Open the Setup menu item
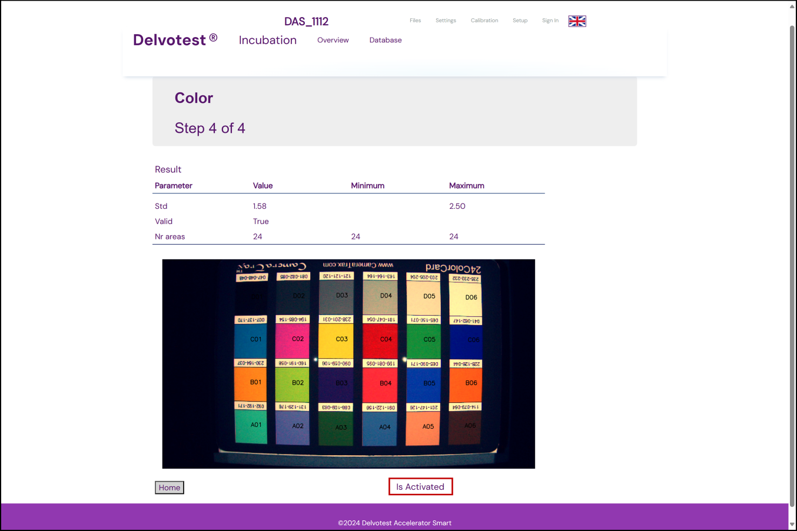The height and width of the screenshot is (531, 797). [x=520, y=21]
